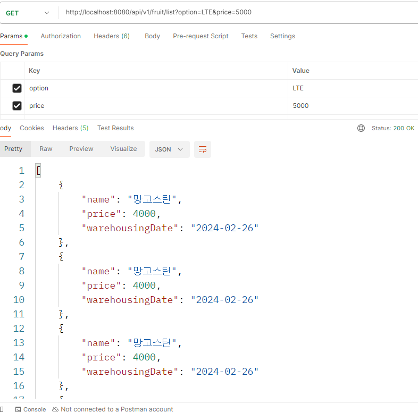Screen dimensions: 418x412
Task: Click line number 10 in the gutter
Action: [x=19, y=300]
